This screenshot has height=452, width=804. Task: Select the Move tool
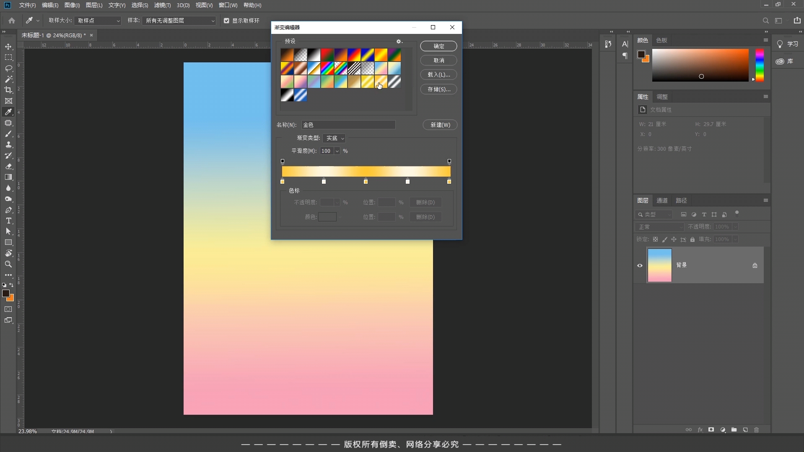pos(8,46)
